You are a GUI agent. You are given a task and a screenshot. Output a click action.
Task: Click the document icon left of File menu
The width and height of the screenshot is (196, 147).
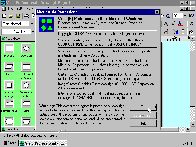pos(3,9)
